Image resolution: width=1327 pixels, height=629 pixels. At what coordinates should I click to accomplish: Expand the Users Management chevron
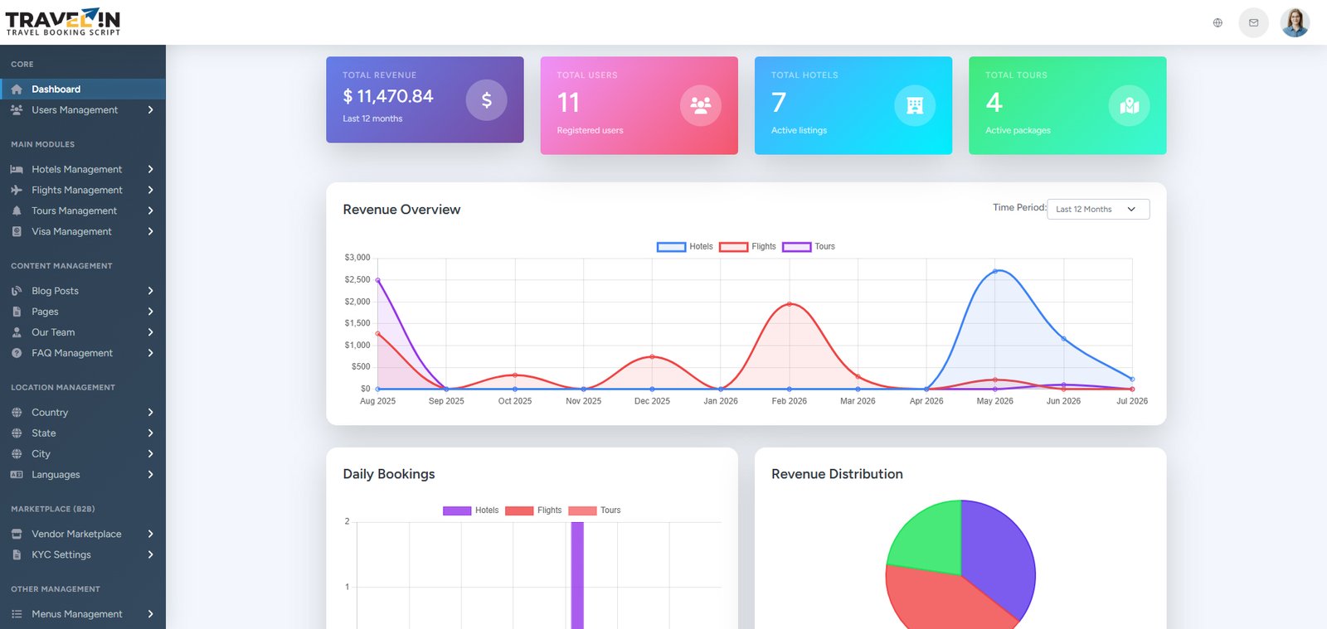pos(150,110)
